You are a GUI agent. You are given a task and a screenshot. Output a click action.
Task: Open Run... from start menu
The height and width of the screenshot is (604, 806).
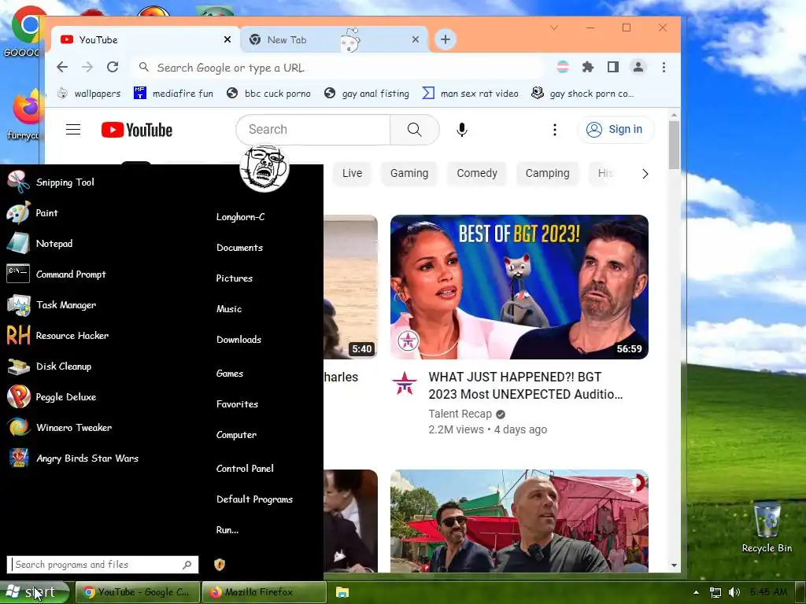click(x=227, y=530)
